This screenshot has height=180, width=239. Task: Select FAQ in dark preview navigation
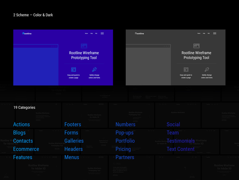point(209,33)
